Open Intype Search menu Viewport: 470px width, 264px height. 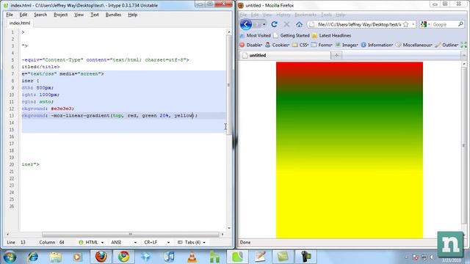[x=40, y=15]
